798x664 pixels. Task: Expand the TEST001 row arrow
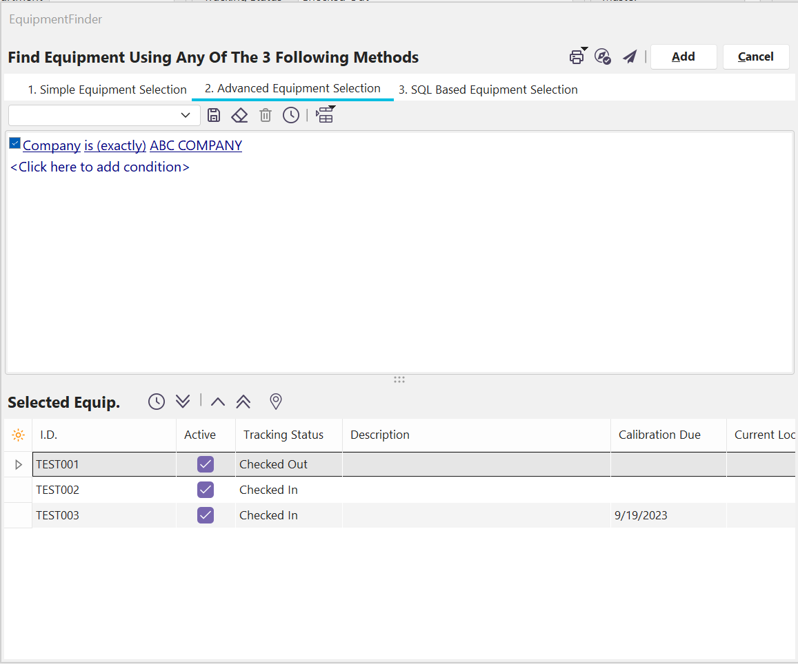click(x=19, y=465)
